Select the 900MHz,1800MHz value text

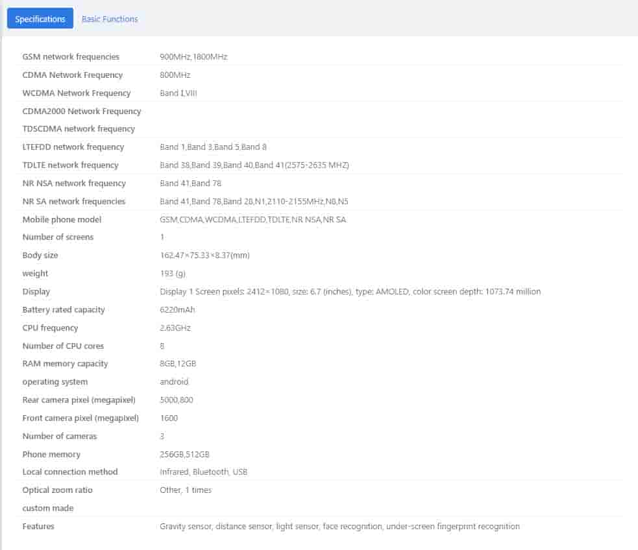(x=193, y=56)
